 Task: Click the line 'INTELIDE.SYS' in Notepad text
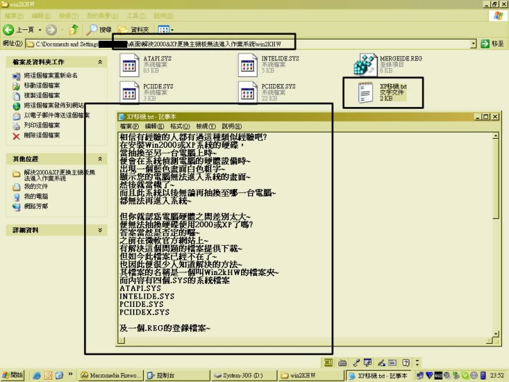point(147,296)
